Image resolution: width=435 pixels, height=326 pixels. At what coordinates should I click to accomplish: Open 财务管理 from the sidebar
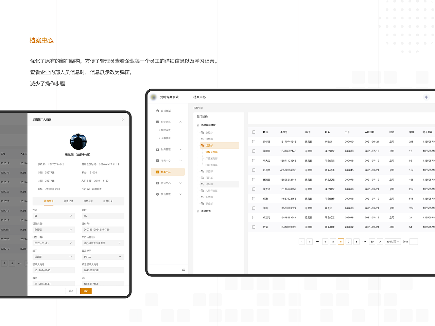click(157, 149)
